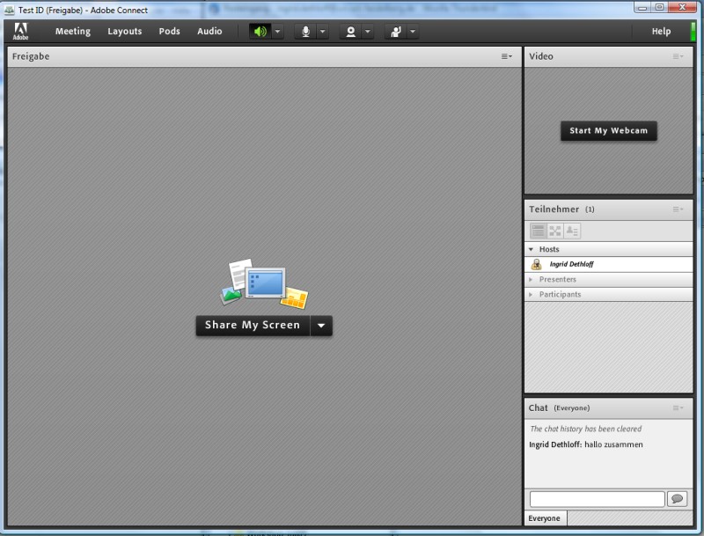Image resolution: width=704 pixels, height=536 pixels.
Task: Click the host icon beside Ingrid Dethloff
Action: pos(537,264)
